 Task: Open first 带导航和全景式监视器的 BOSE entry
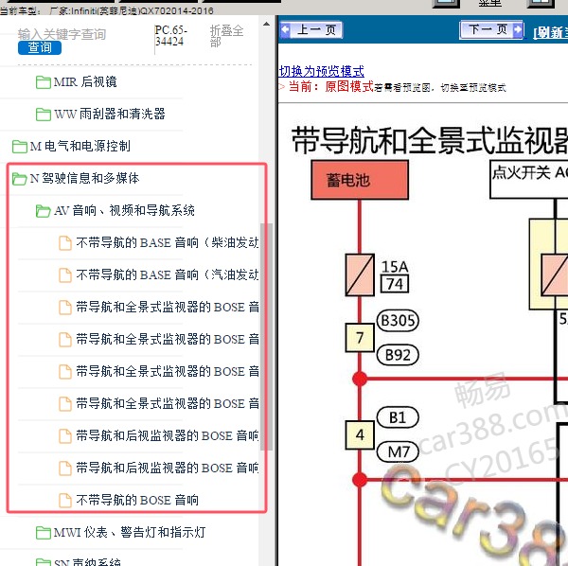(168, 307)
